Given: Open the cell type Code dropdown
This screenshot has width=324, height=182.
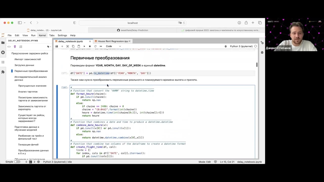Looking at the screenshot, I should click(113, 46).
